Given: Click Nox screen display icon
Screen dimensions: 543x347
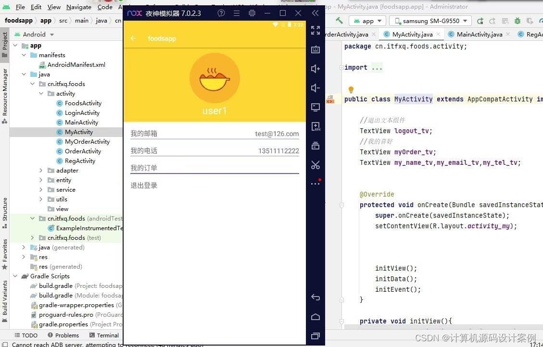Looking at the screenshot, I should [x=315, y=107].
